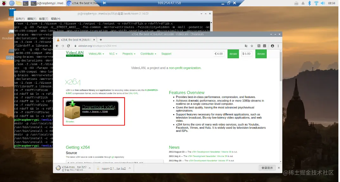Open a new Chromium tab

(101, 40)
